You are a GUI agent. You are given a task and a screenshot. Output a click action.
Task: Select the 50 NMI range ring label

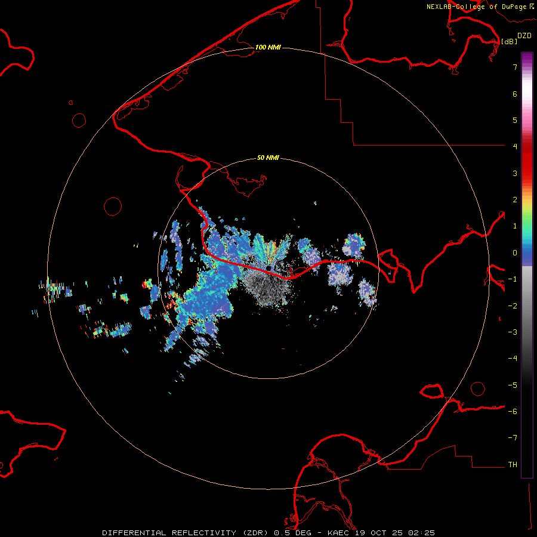click(268, 158)
